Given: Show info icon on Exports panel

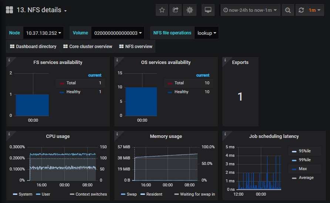Looking at the screenshot, I should point(225,60).
